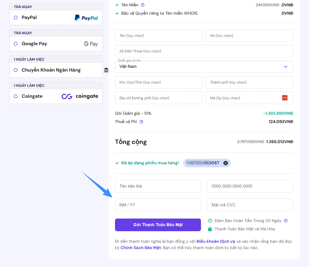The width and height of the screenshot is (309, 267).
Task: Click the PayPal logo
Action: tap(86, 18)
